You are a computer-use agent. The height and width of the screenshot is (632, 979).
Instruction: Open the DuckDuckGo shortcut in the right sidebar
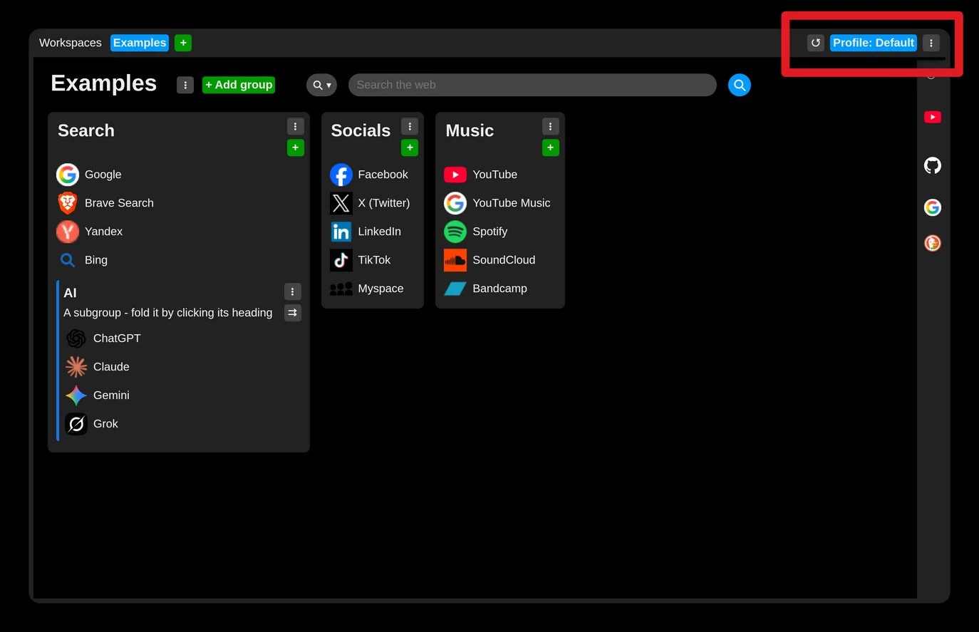click(933, 243)
